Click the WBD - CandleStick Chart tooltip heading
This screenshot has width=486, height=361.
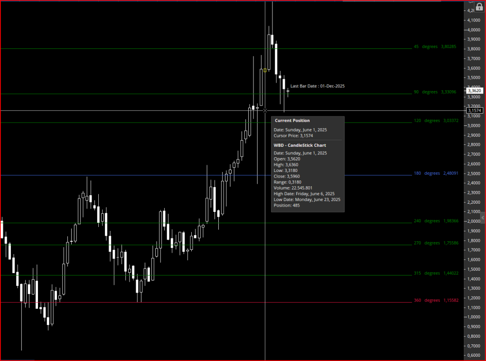(x=300, y=145)
